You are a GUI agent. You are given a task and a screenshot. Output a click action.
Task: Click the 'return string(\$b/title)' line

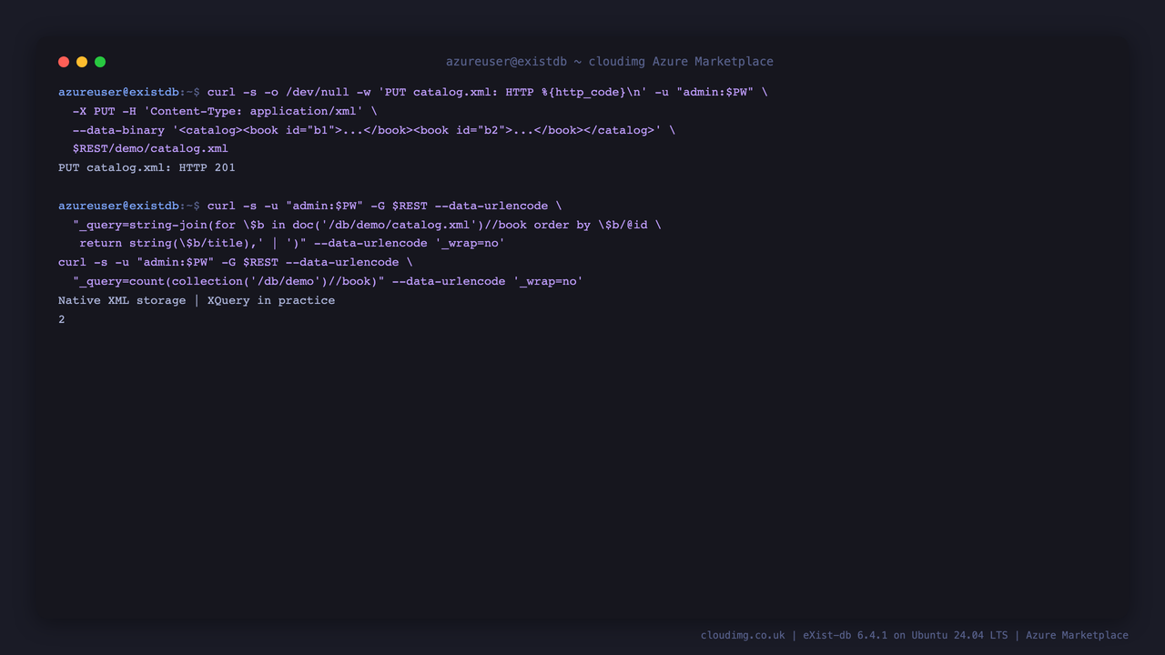pyautogui.click(x=292, y=243)
